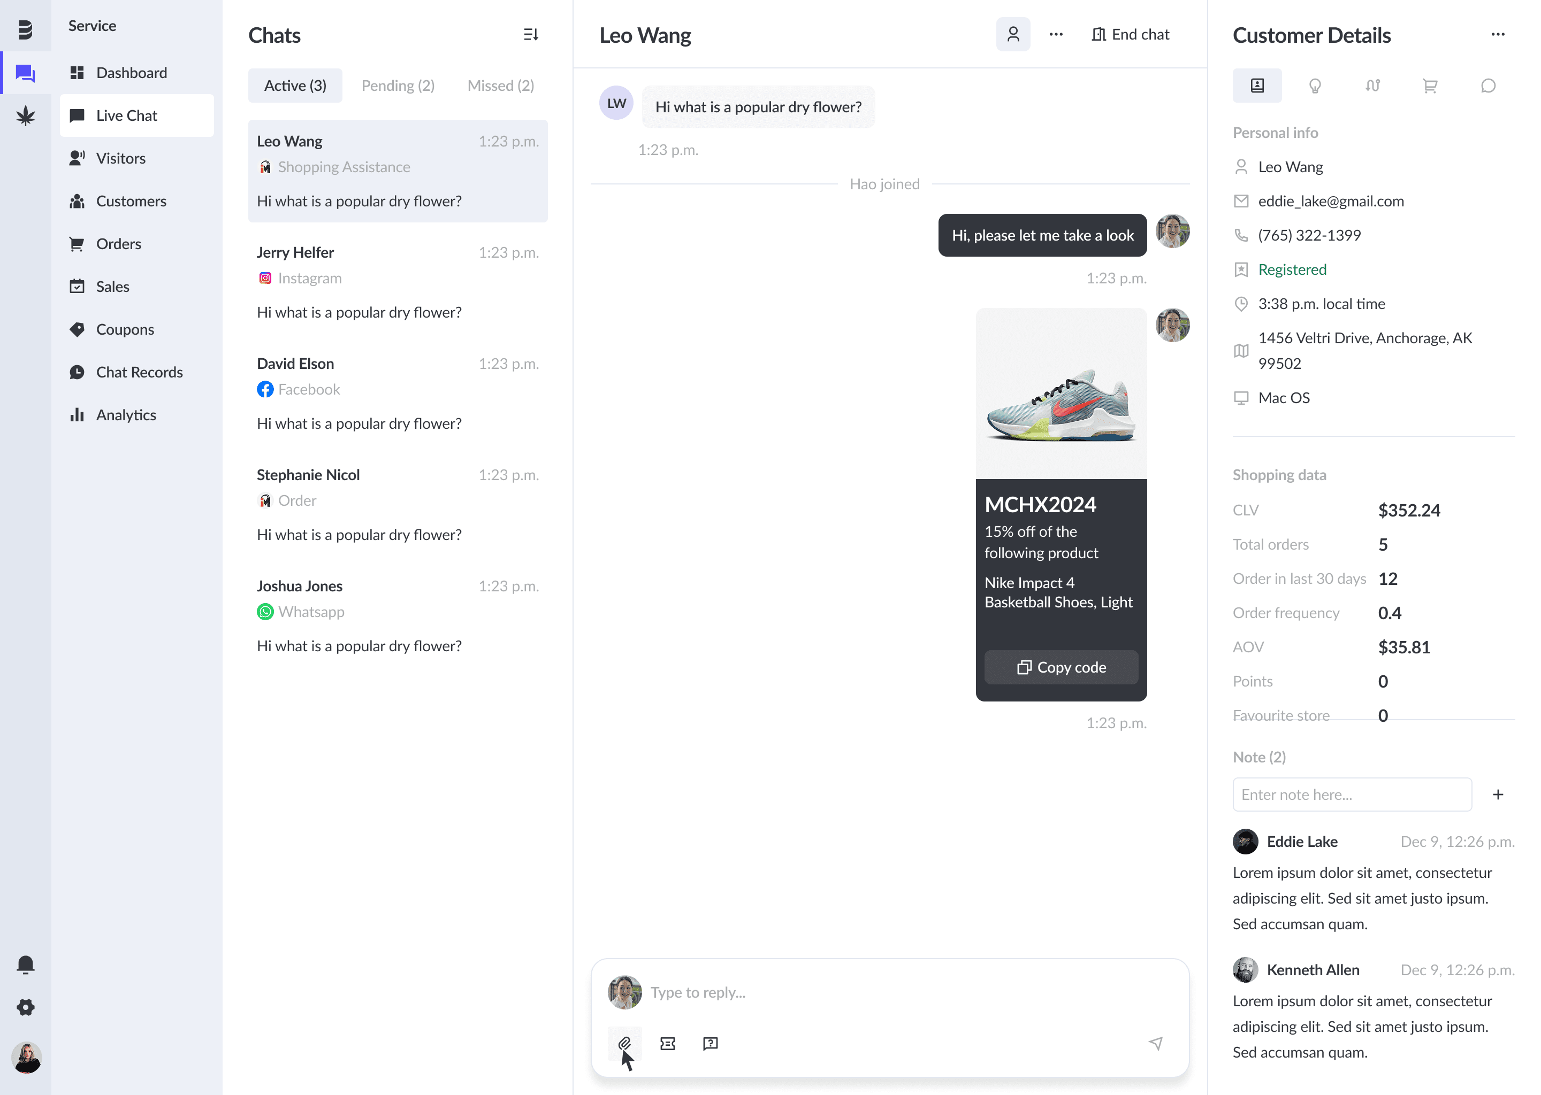Click the canned response question icon
Viewport: 1541px width, 1095px height.
coord(710,1043)
